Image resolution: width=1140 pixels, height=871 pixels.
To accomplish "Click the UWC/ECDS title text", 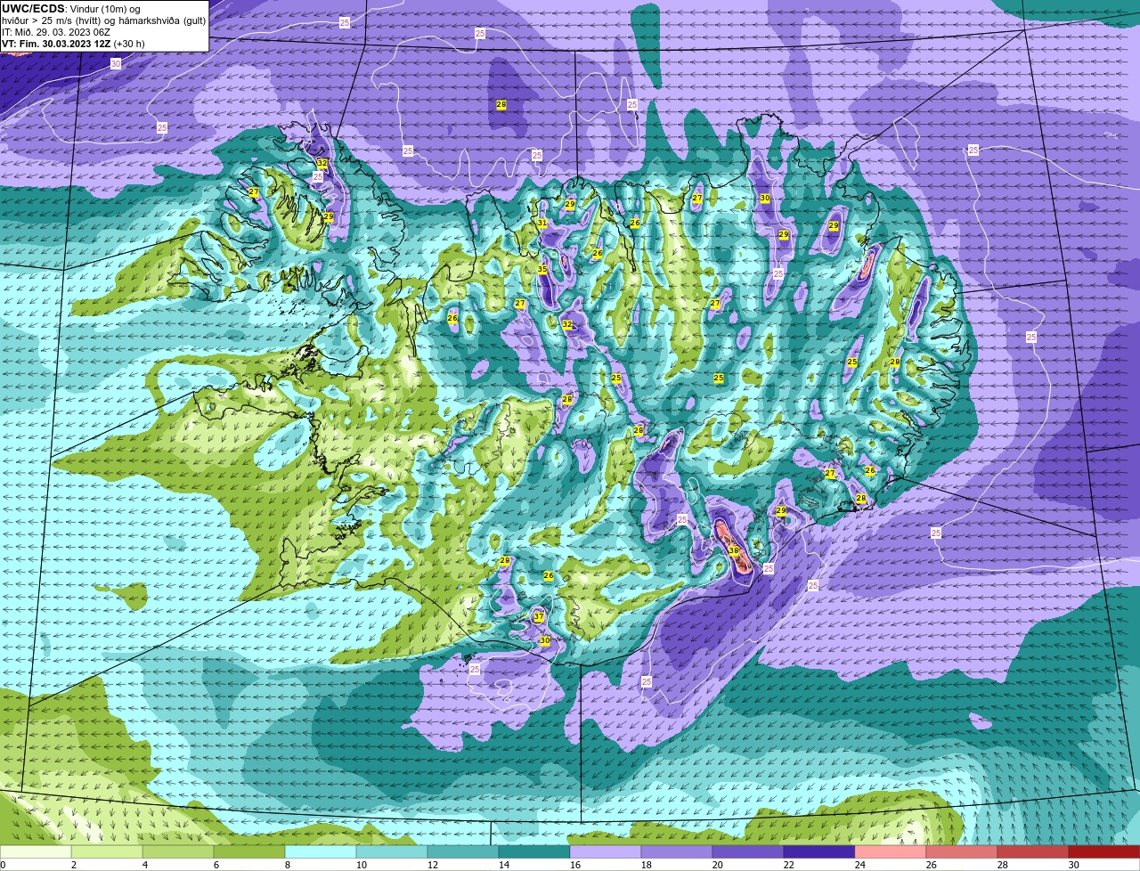I will (33, 9).
